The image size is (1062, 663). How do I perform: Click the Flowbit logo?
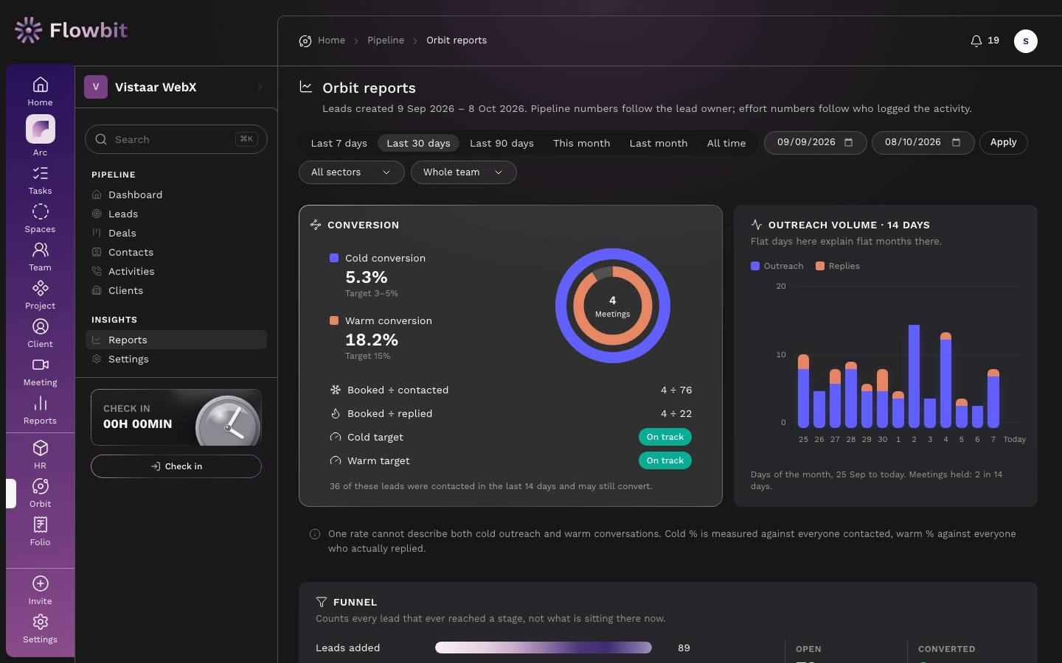71,30
